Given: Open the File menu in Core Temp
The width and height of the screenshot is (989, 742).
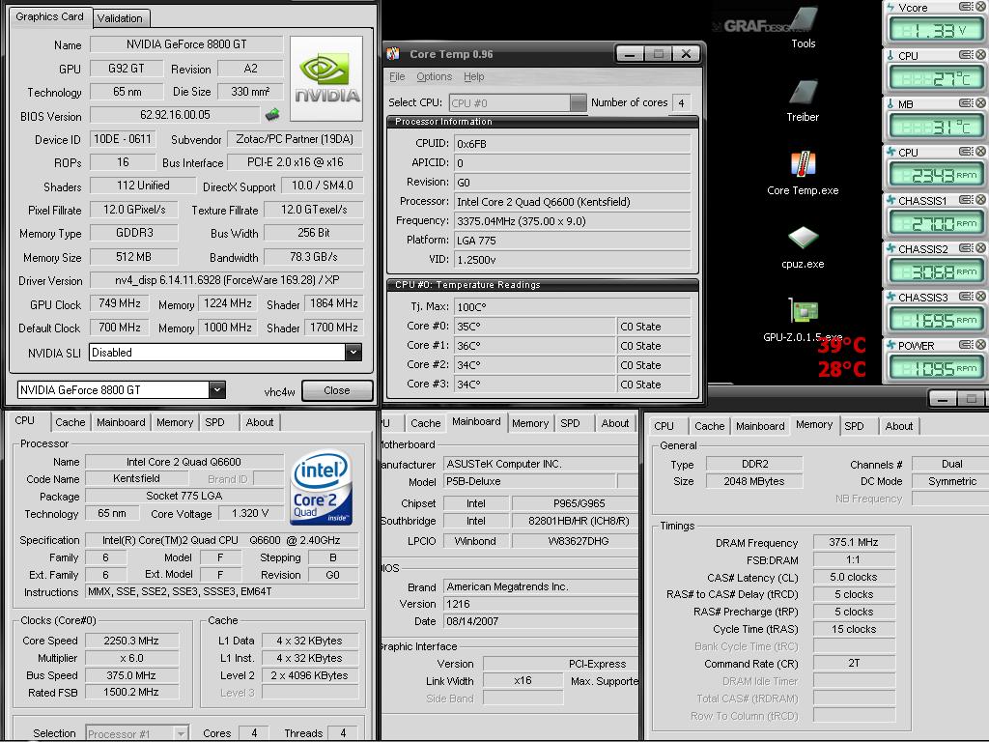Looking at the screenshot, I should pyautogui.click(x=397, y=76).
